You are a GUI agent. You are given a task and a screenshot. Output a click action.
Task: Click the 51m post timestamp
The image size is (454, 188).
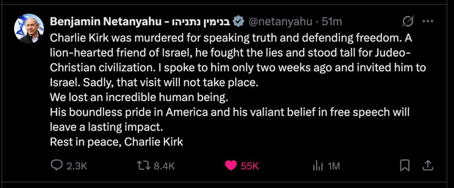[x=333, y=21]
